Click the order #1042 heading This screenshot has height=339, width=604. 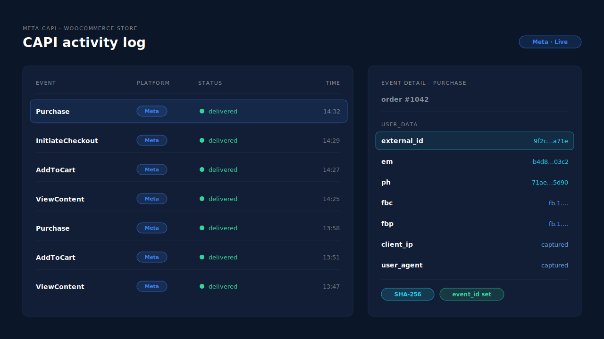click(x=405, y=99)
